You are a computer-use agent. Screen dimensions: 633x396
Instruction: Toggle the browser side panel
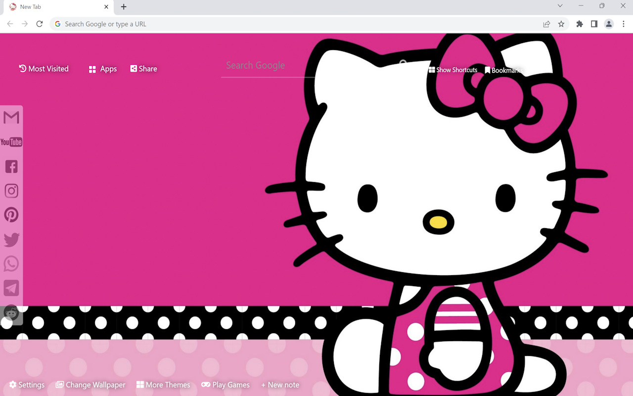click(594, 24)
